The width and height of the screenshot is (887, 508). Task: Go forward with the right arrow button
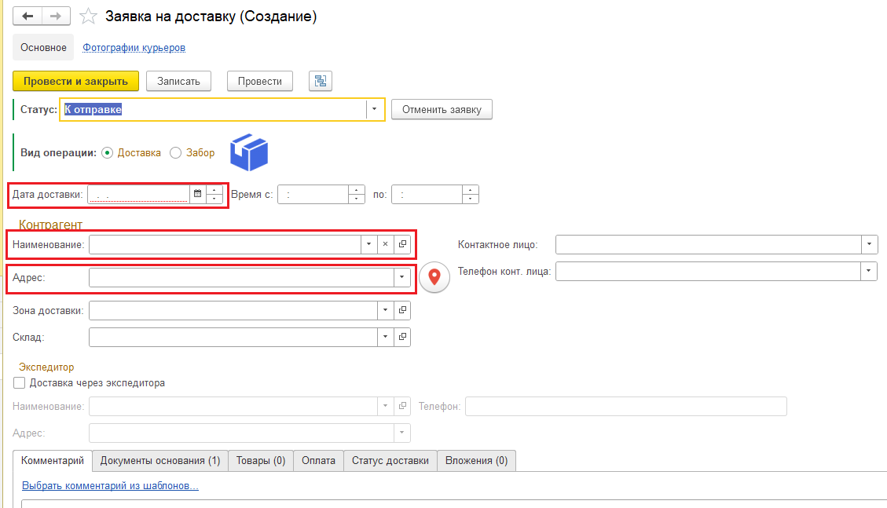coord(56,16)
